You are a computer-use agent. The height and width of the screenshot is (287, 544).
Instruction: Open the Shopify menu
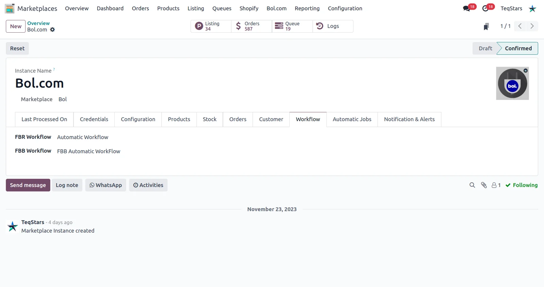(249, 9)
